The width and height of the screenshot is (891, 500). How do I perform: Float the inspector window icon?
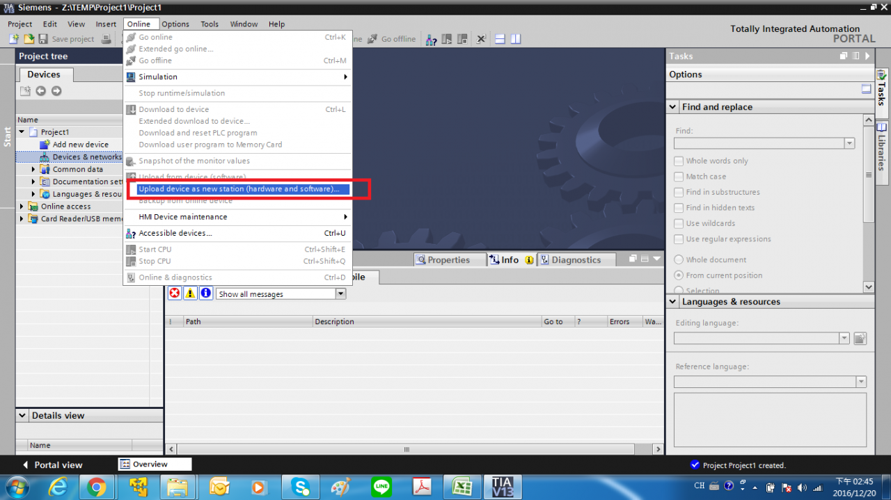click(x=633, y=259)
